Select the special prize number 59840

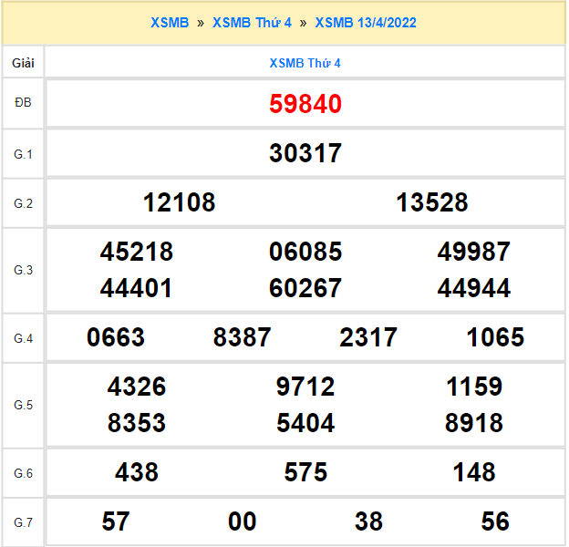pos(305,104)
